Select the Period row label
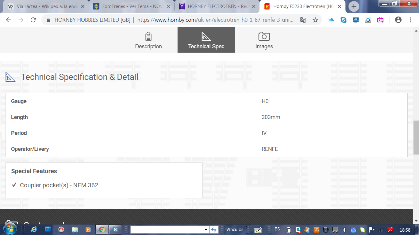 pos(19,133)
